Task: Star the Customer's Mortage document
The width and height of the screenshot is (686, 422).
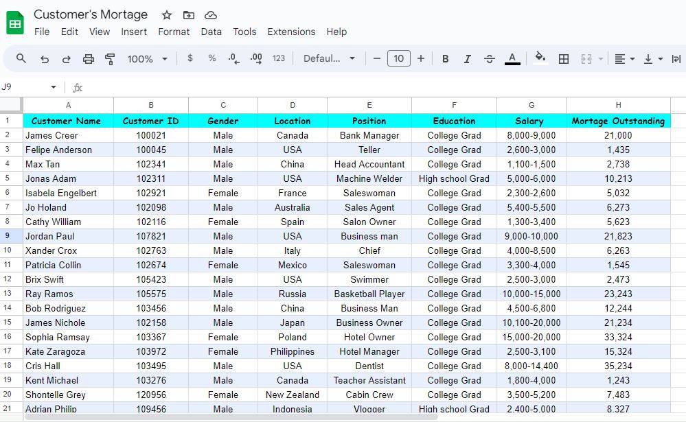Action: point(167,15)
